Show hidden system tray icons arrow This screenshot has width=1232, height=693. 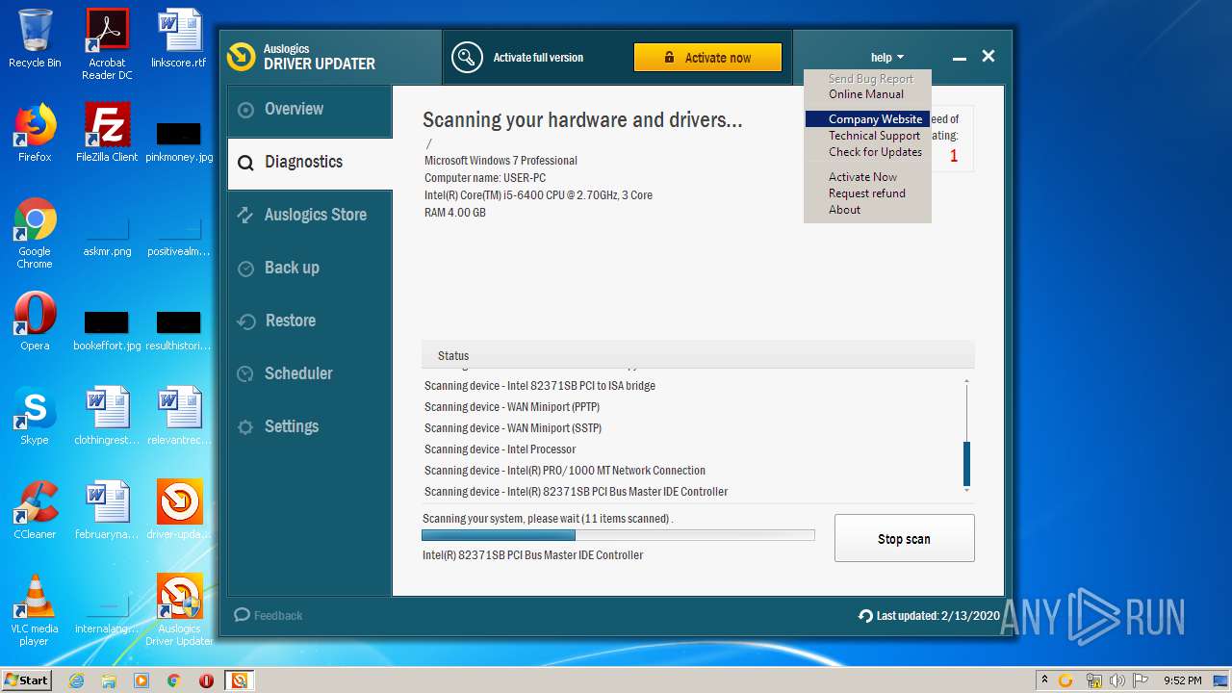(x=1044, y=680)
